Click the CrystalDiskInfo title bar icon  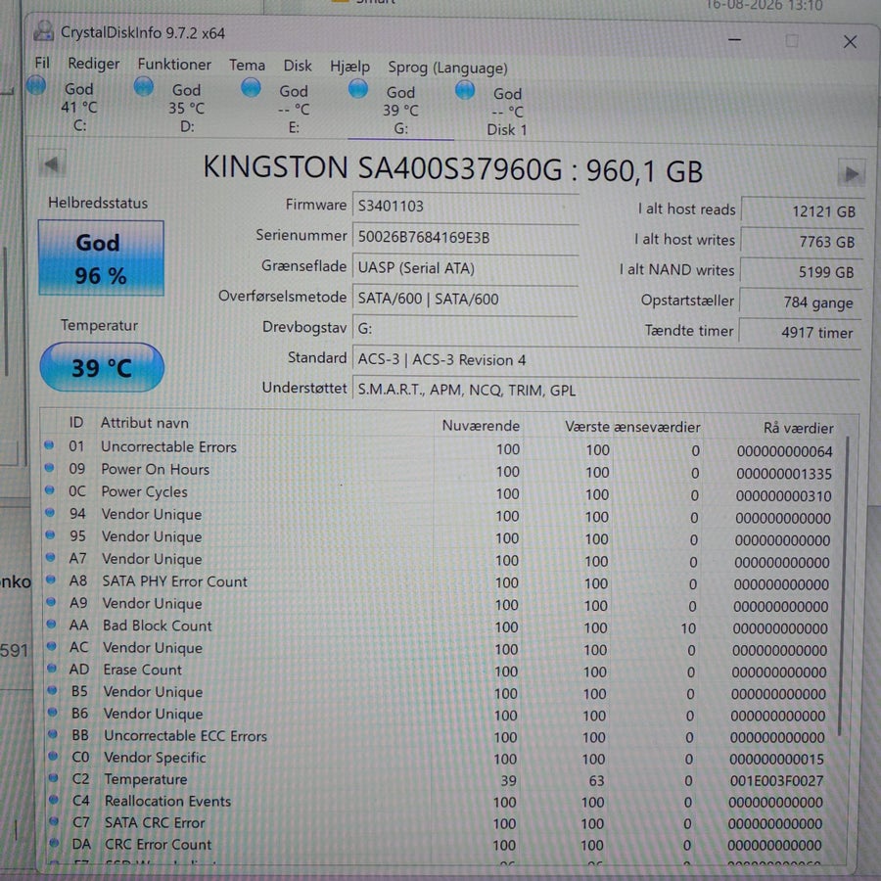[x=44, y=31]
